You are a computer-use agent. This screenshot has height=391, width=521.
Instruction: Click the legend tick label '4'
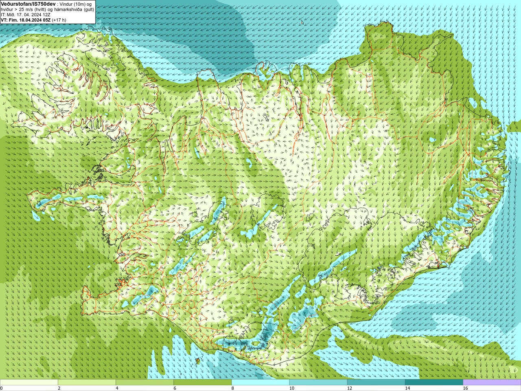click(x=117, y=388)
